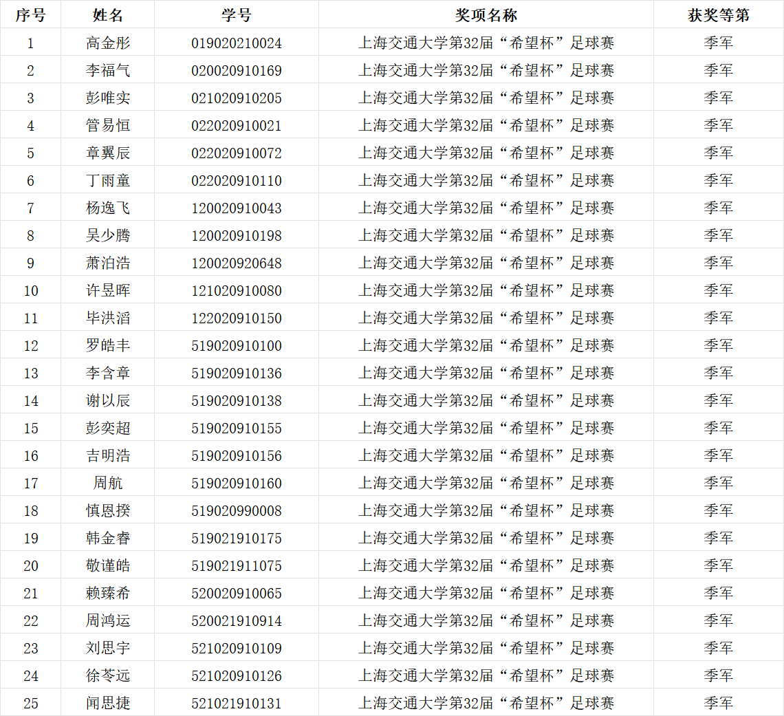Click the 学号 column header
This screenshot has height=716, width=784.
[x=236, y=15]
